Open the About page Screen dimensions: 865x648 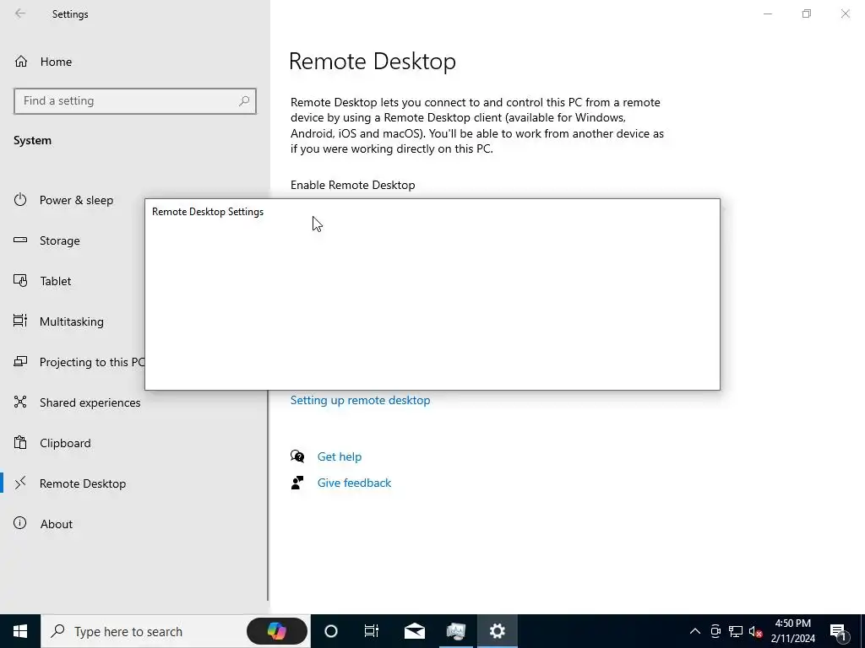(x=57, y=524)
